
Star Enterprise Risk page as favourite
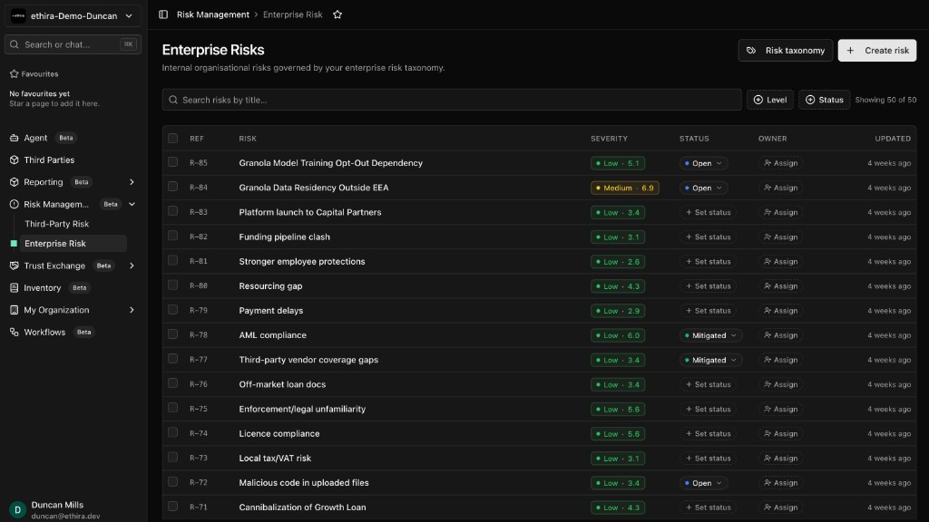pyautogui.click(x=337, y=14)
